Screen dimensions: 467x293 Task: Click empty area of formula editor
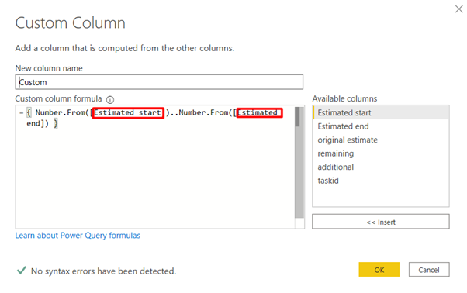click(155, 178)
